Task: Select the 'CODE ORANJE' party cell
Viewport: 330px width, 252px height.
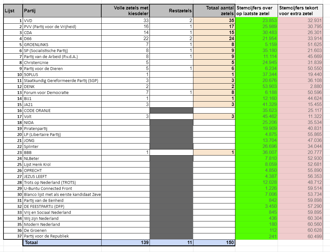Action: pos(62,110)
